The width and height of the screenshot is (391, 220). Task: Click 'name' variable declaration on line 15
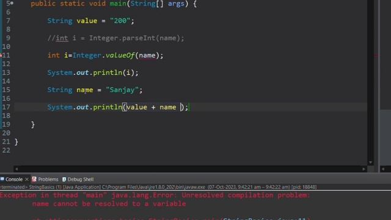pyautogui.click(x=85, y=90)
